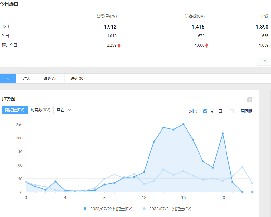
Task: Click today's UV value 1,415
Action: tap(198, 27)
